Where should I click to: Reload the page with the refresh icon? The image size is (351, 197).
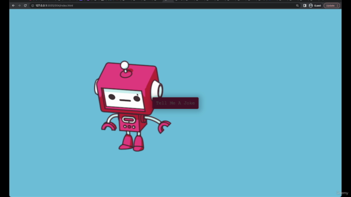pyautogui.click(x=25, y=5)
